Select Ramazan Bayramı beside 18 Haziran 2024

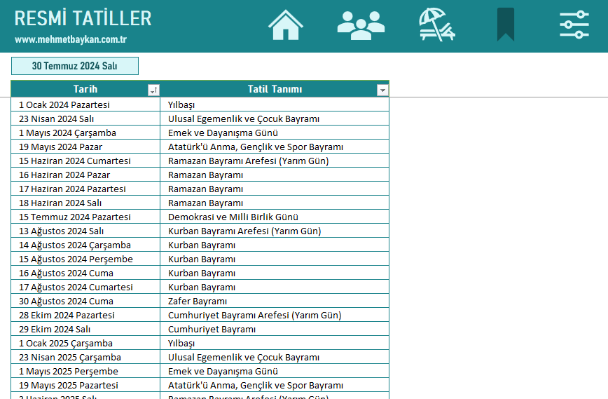coord(275,202)
